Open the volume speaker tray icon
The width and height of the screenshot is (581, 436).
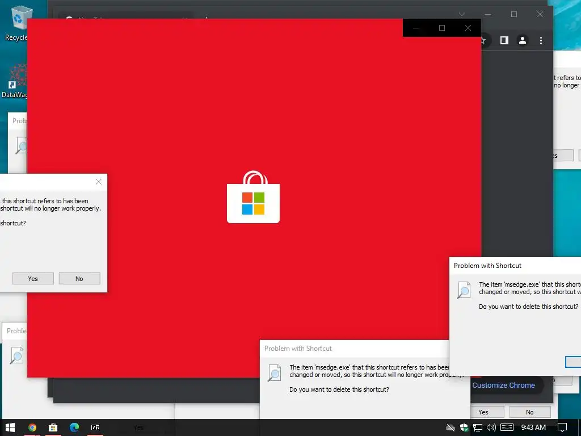pyautogui.click(x=491, y=427)
